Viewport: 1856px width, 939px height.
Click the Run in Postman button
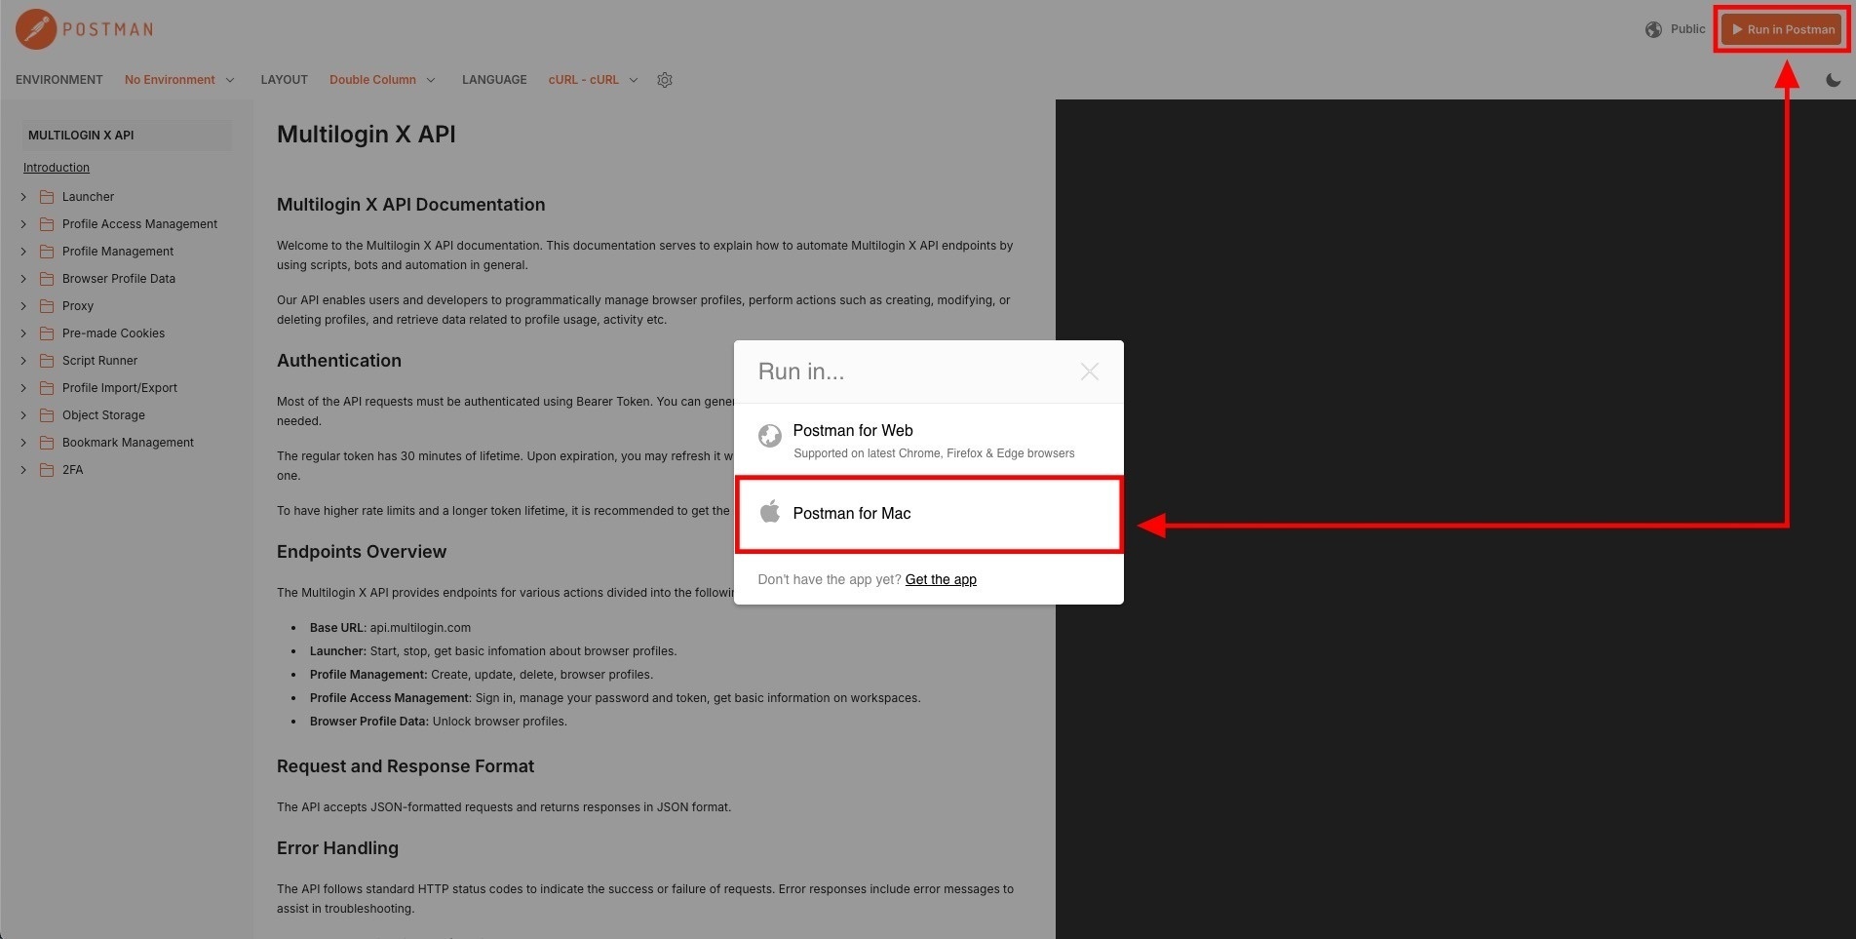[x=1781, y=29]
